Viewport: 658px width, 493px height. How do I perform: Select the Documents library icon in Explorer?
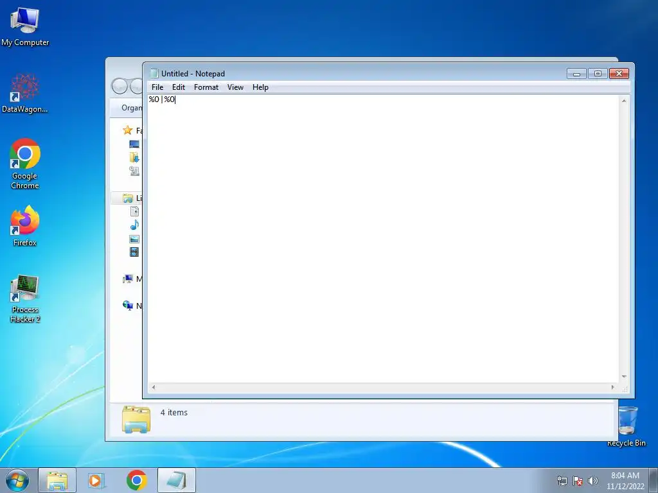tap(134, 211)
